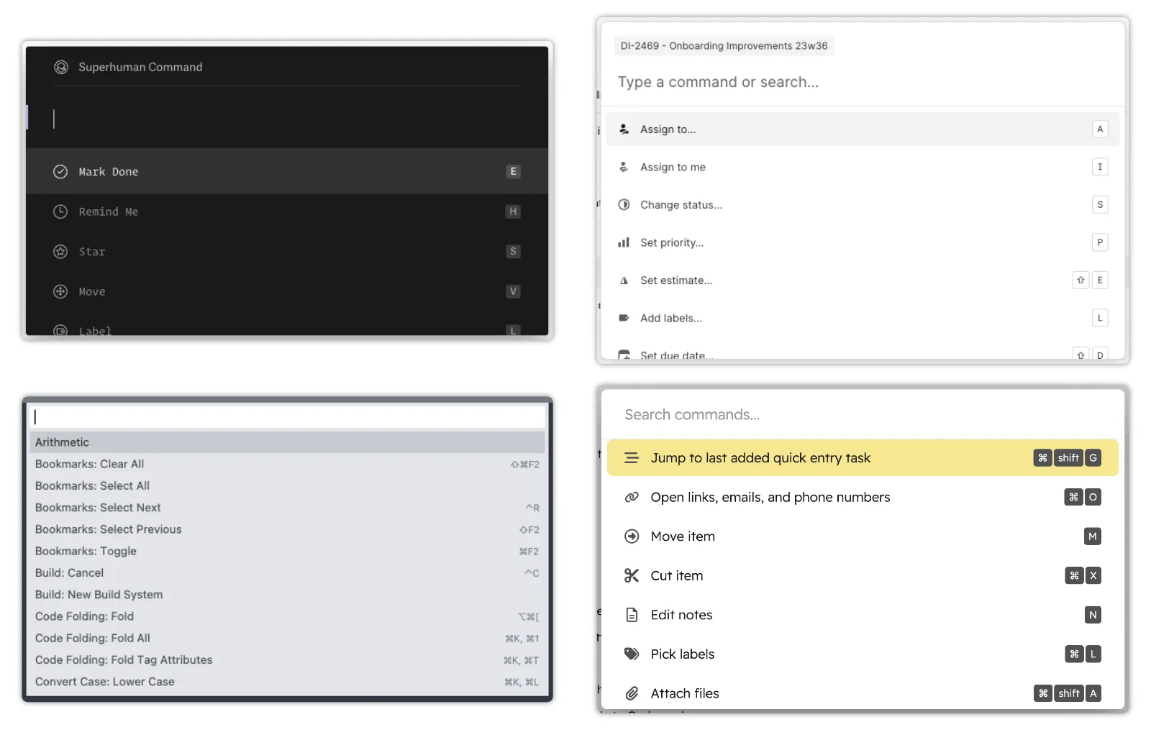Click the N shortcut key on Edit notes
The image size is (1151, 740).
1093,615
